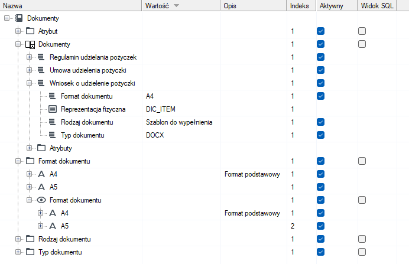Click the eye icon beside Format dokumentu view

41,200
